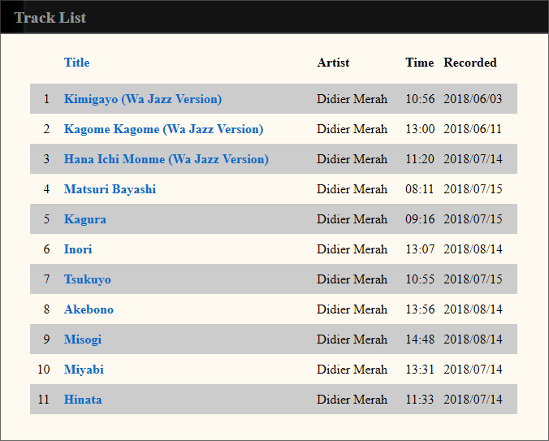549x441 pixels.
Task: Click Didier Merah in the Tsukuyo row
Action: pos(352,279)
